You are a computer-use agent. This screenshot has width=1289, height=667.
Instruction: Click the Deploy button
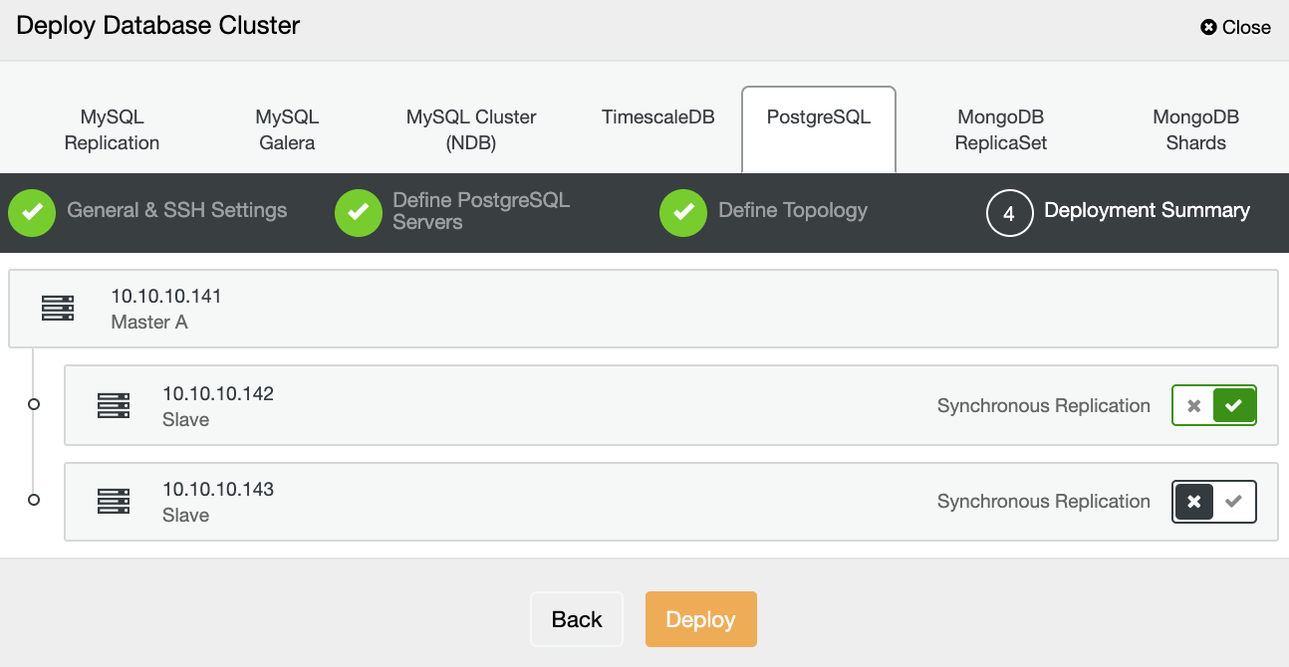point(701,619)
